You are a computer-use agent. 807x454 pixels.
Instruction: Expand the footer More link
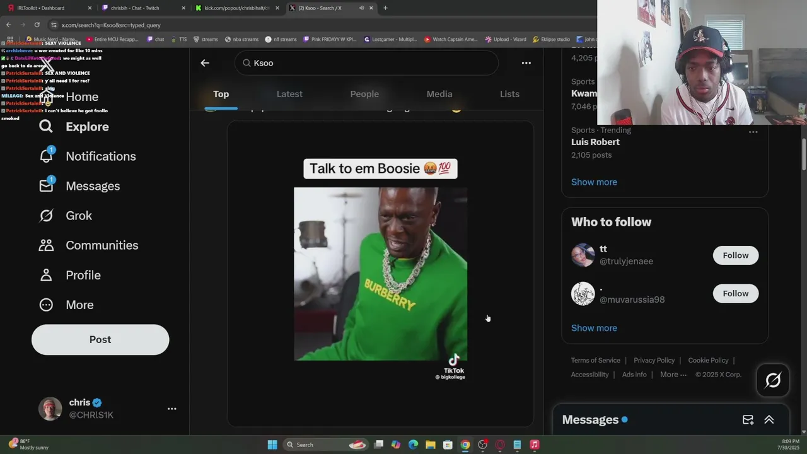point(673,375)
